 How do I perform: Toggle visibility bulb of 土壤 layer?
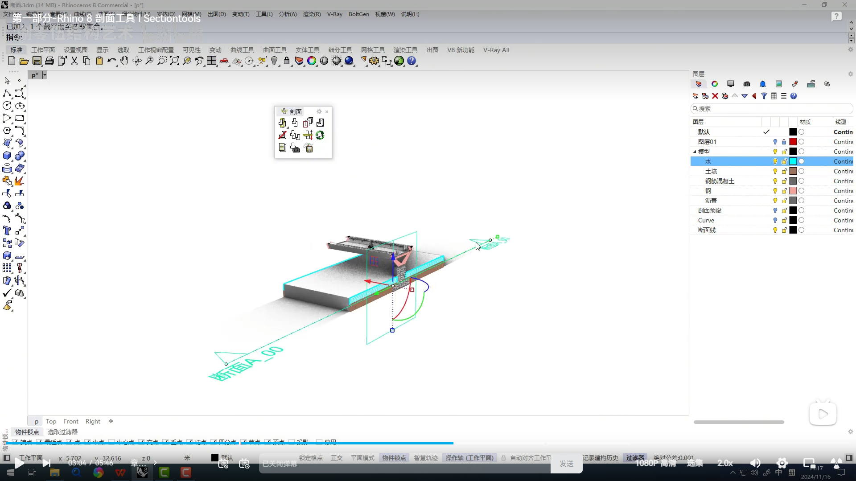775,171
